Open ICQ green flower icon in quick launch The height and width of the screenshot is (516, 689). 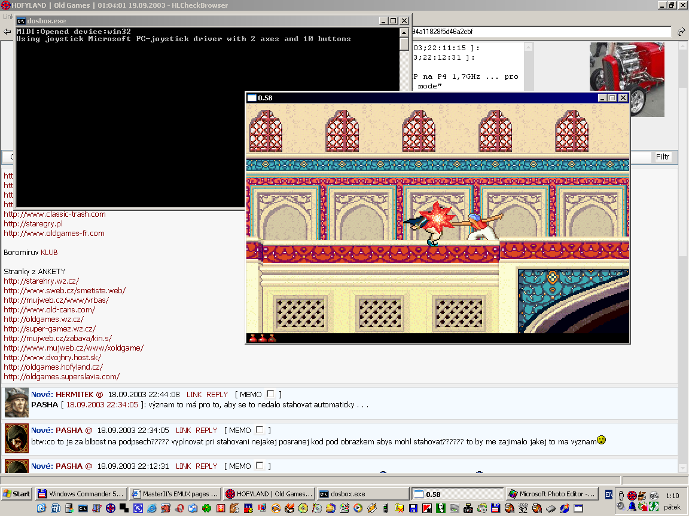pyautogui.click(x=206, y=508)
